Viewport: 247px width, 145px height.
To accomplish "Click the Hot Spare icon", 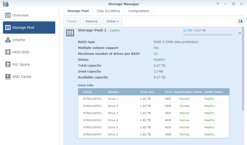I will click(x=8, y=64).
